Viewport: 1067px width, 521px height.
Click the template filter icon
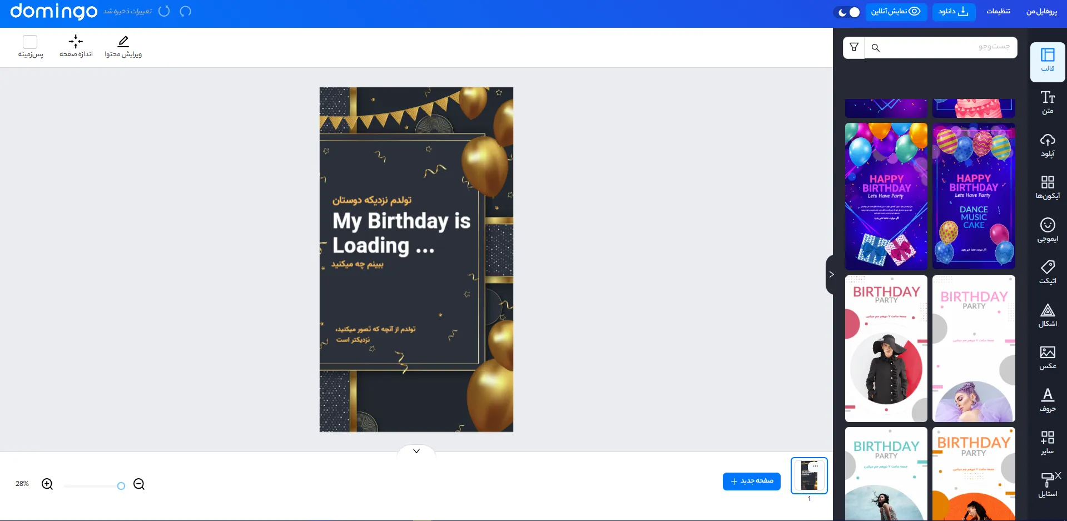(x=854, y=47)
